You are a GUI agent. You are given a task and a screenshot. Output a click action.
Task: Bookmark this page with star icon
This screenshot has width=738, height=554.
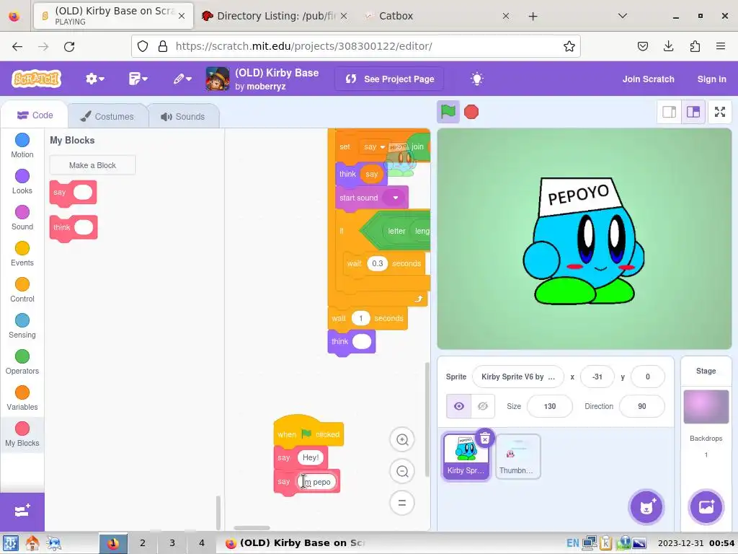tap(569, 46)
